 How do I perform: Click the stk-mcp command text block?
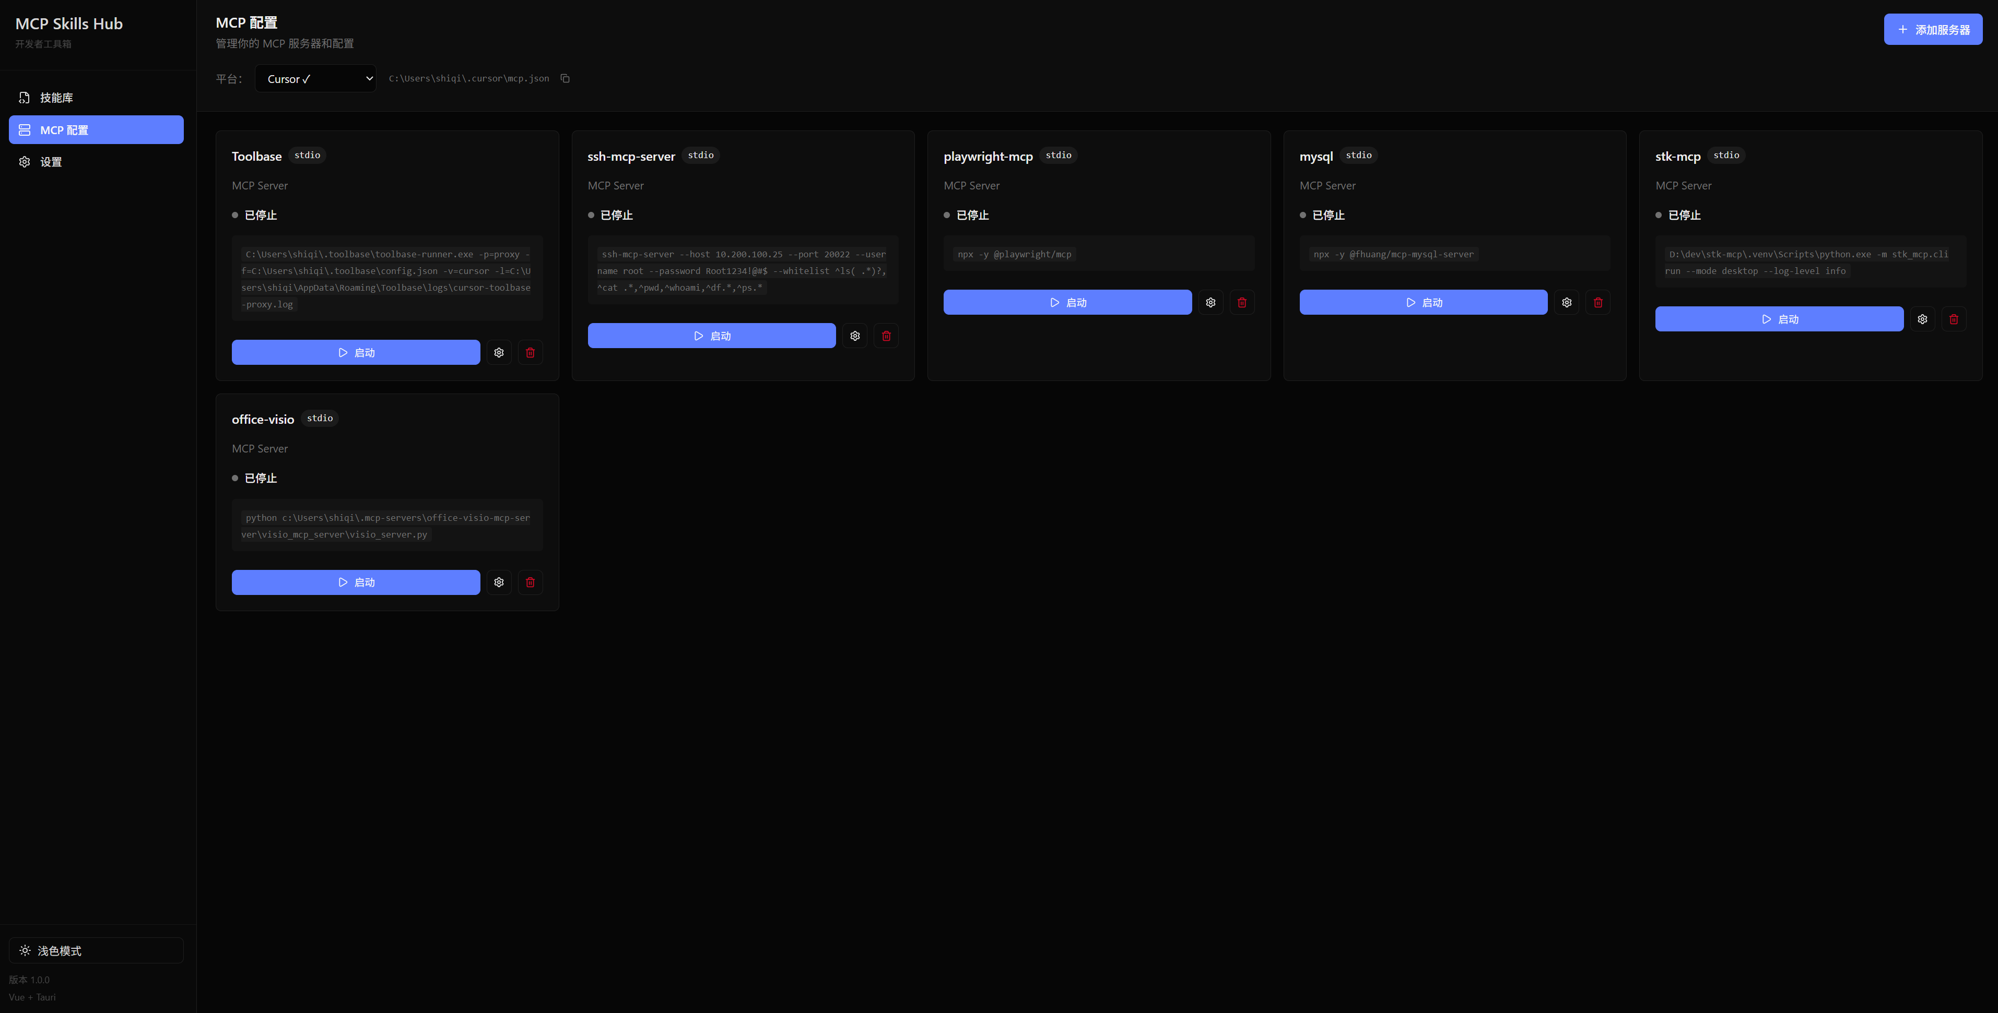(x=1809, y=263)
